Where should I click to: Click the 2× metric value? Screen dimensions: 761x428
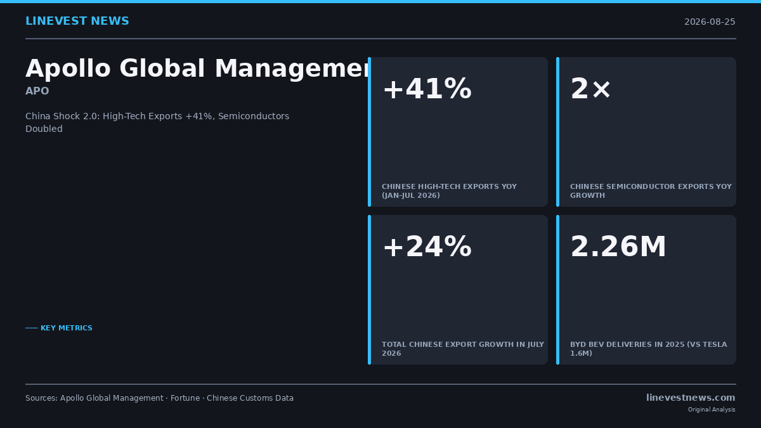tap(590, 89)
